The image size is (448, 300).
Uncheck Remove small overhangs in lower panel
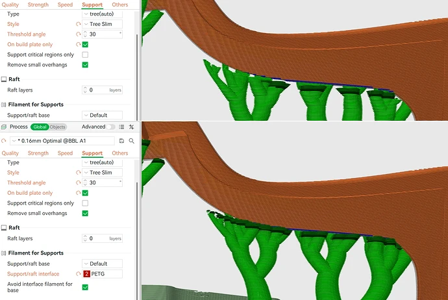[x=85, y=214]
